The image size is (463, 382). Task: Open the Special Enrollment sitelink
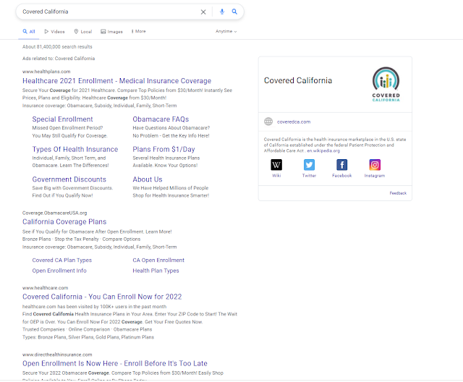[63, 119]
